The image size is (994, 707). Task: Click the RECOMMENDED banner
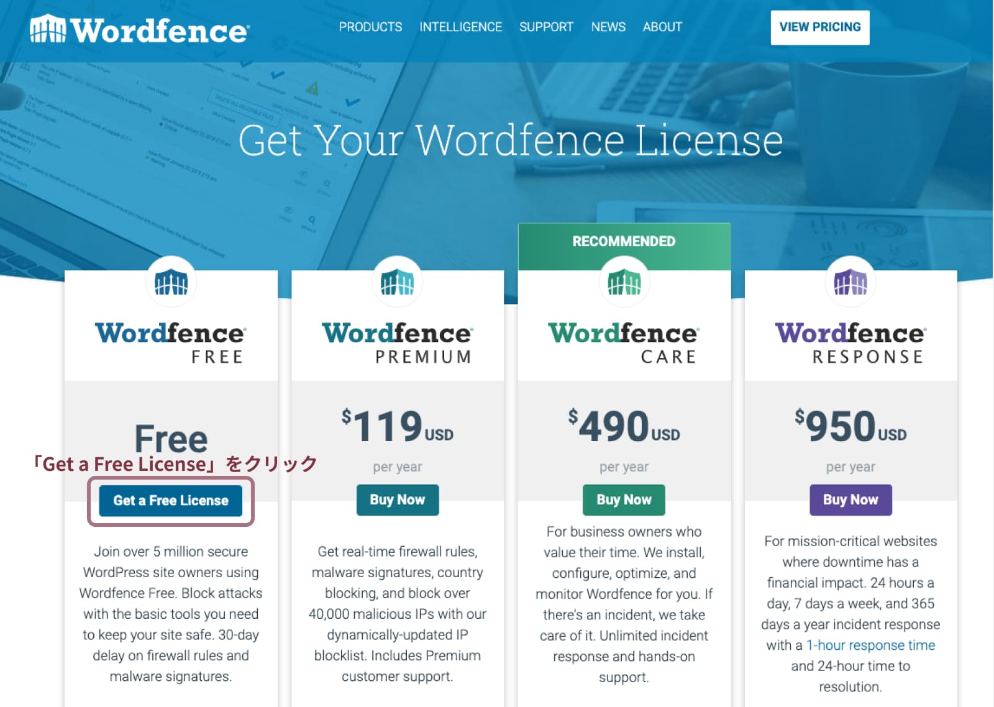coord(624,246)
